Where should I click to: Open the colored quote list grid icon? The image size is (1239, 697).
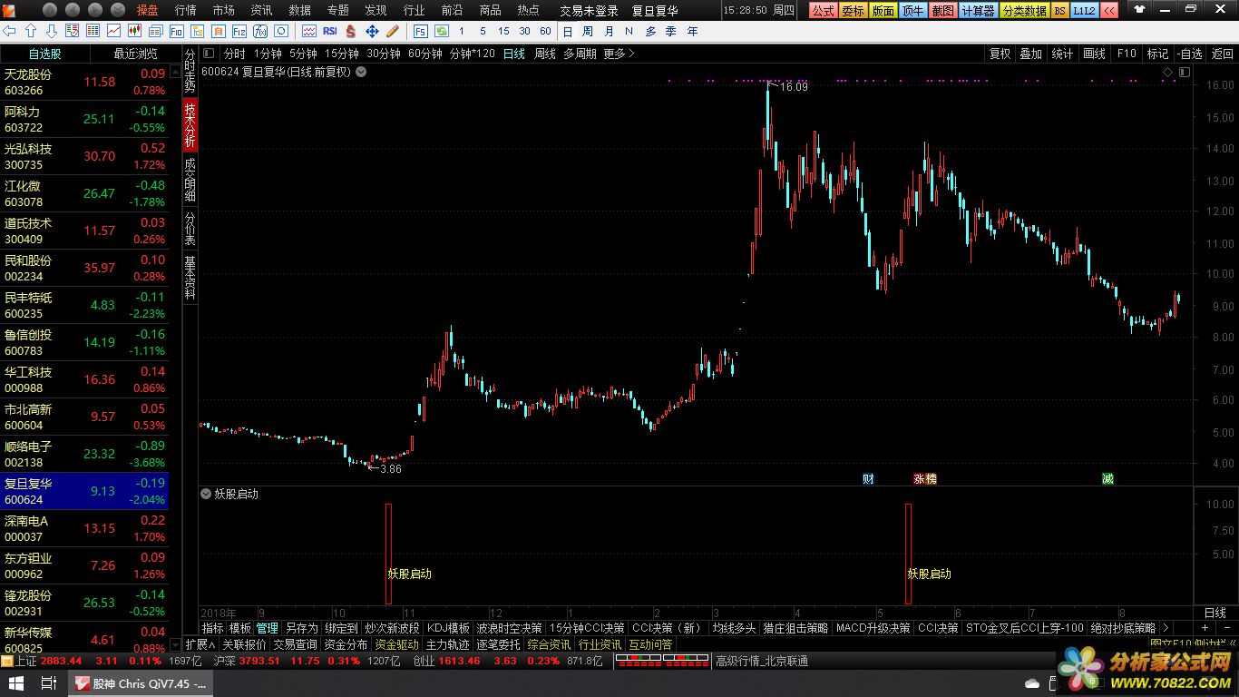point(93,31)
